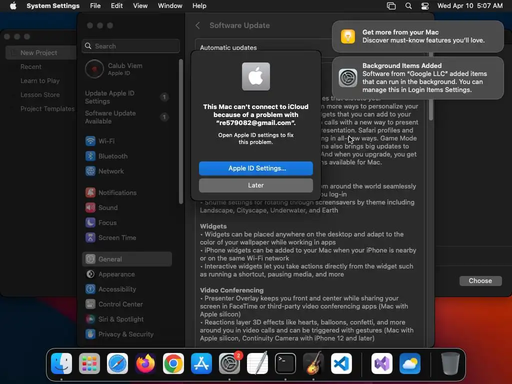Click the Settings search field

click(130, 46)
